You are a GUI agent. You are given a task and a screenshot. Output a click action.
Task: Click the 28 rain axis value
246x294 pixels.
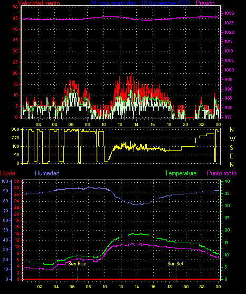tap(16, 188)
